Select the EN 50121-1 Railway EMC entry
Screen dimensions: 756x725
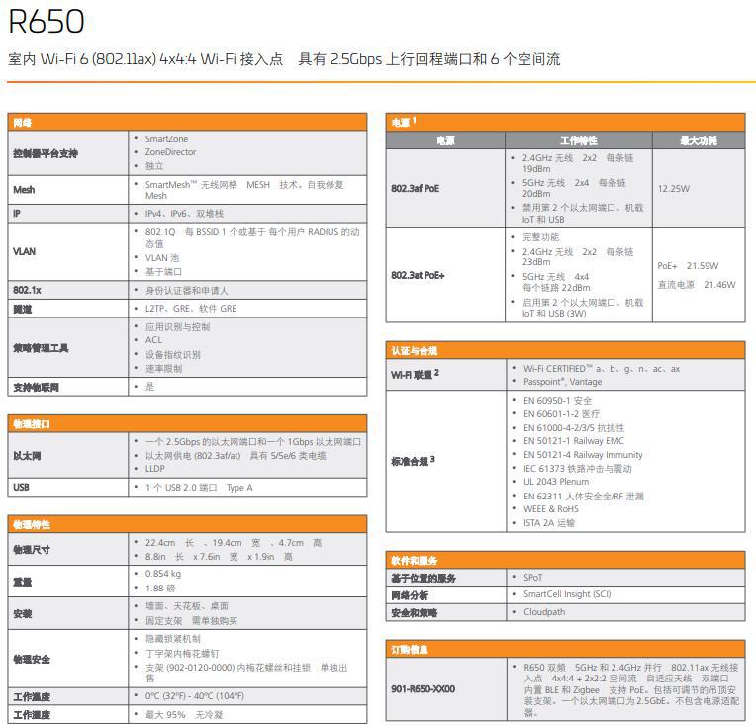[574, 440]
